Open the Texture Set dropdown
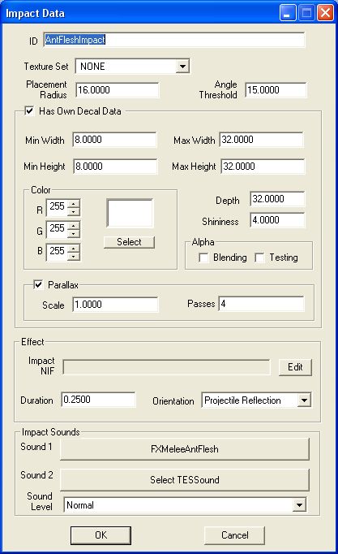Image resolution: width=338 pixels, height=554 pixels. pyautogui.click(x=182, y=66)
